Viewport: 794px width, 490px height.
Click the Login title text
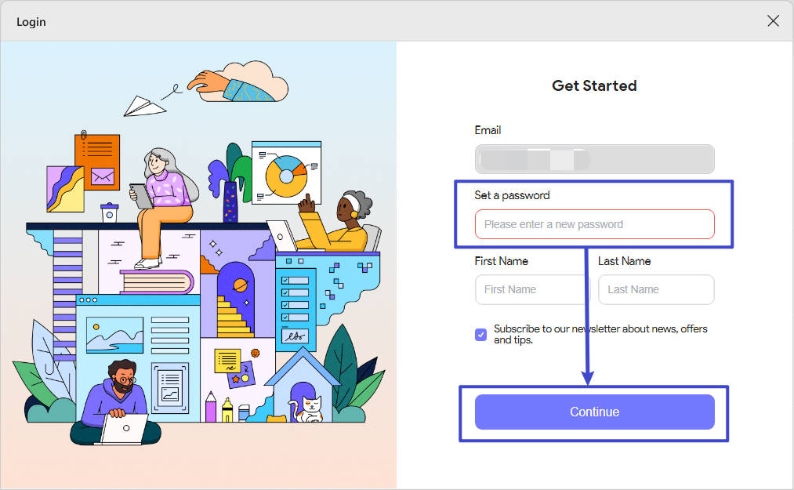31,22
